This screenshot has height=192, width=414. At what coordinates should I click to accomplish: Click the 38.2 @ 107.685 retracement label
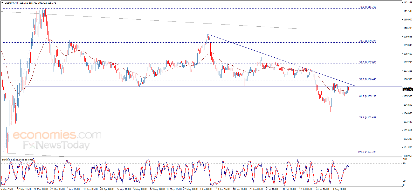click(367, 62)
